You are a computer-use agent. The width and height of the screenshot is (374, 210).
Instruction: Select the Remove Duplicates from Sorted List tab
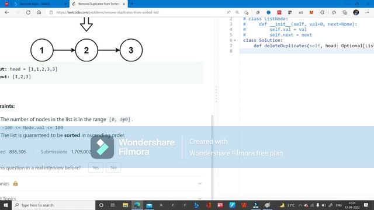click(x=99, y=4)
